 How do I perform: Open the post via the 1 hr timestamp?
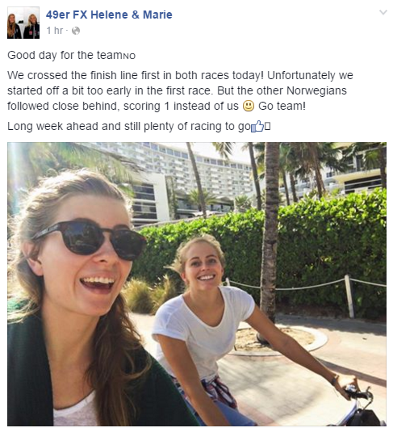55,31
